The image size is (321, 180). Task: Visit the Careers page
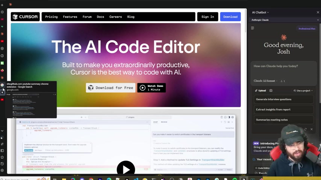115,17
